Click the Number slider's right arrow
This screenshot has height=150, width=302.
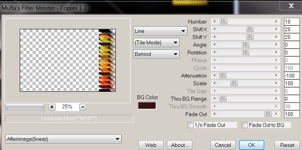coord(276,22)
